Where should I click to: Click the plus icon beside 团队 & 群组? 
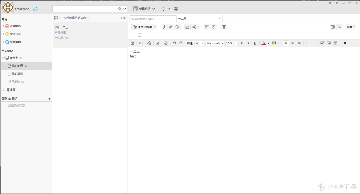[49, 99]
